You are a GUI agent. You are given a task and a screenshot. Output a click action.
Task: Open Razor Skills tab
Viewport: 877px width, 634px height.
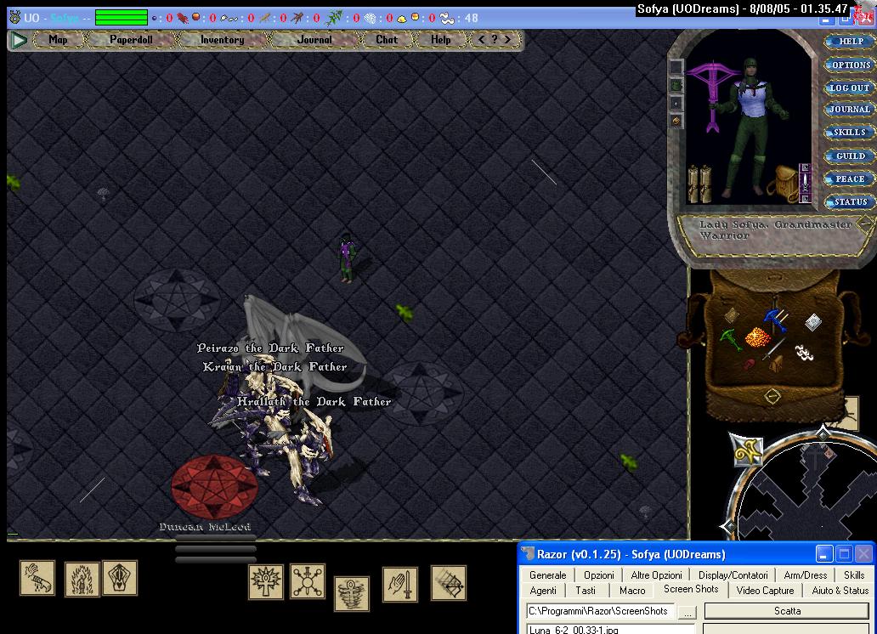pos(854,575)
